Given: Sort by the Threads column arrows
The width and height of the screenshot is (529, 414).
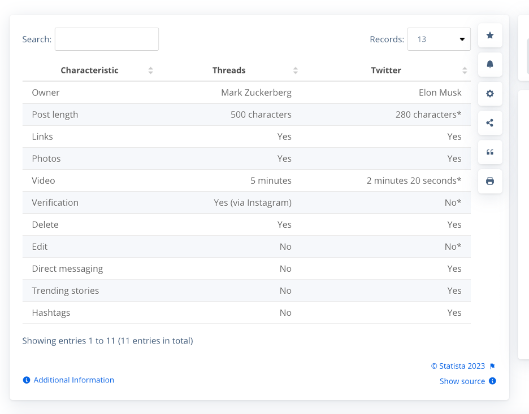Looking at the screenshot, I should tap(295, 71).
